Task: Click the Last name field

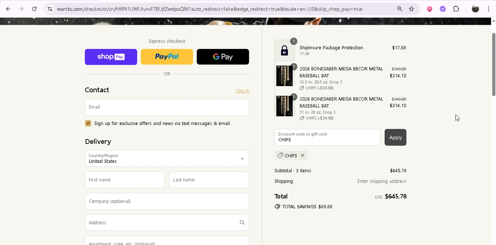Action: pyautogui.click(x=209, y=180)
